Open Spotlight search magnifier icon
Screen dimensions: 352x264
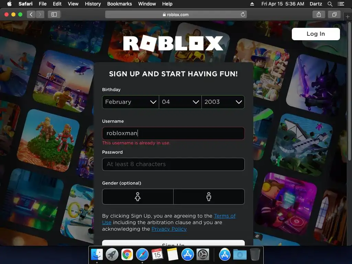tap(330, 4)
